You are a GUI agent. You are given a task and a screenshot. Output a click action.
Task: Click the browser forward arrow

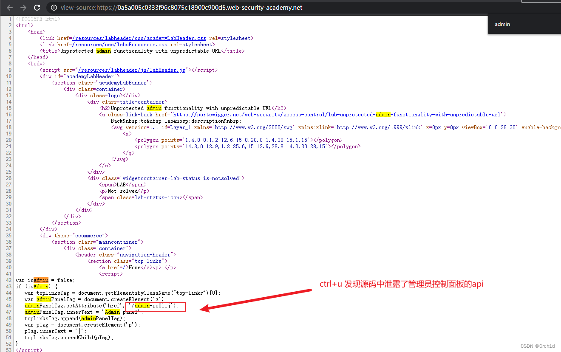click(23, 8)
